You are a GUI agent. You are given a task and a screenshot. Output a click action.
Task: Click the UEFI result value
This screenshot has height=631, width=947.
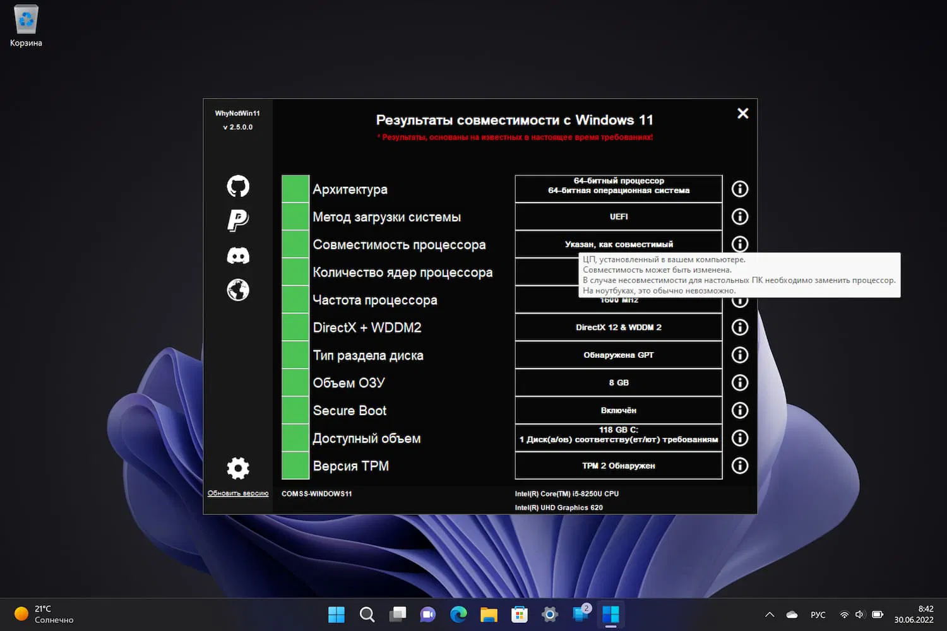click(x=619, y=216)
